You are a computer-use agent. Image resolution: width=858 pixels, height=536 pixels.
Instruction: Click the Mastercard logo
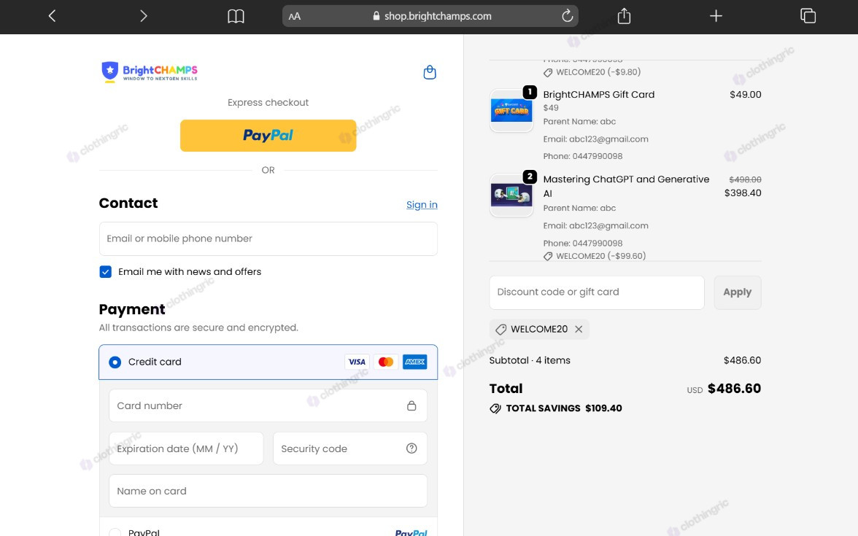(386, 362)
